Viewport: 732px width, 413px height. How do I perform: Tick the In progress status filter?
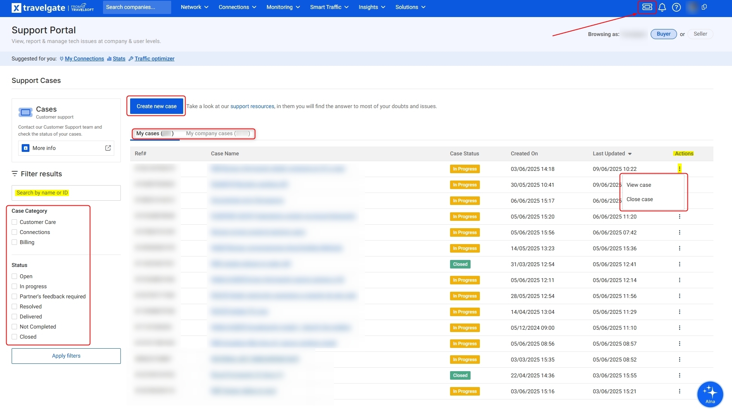pyautogui.click(x=14, y=286)
